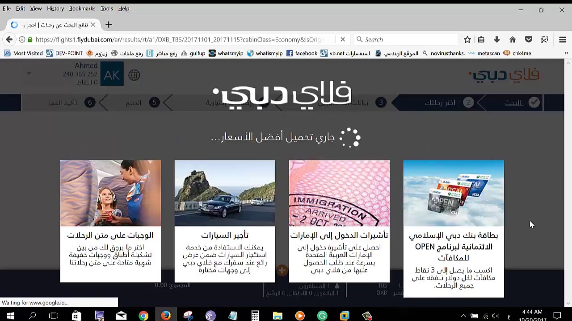Show your bookmarks list icon
The height and width of the screenshot is (321, 572).
pos(481,40)
